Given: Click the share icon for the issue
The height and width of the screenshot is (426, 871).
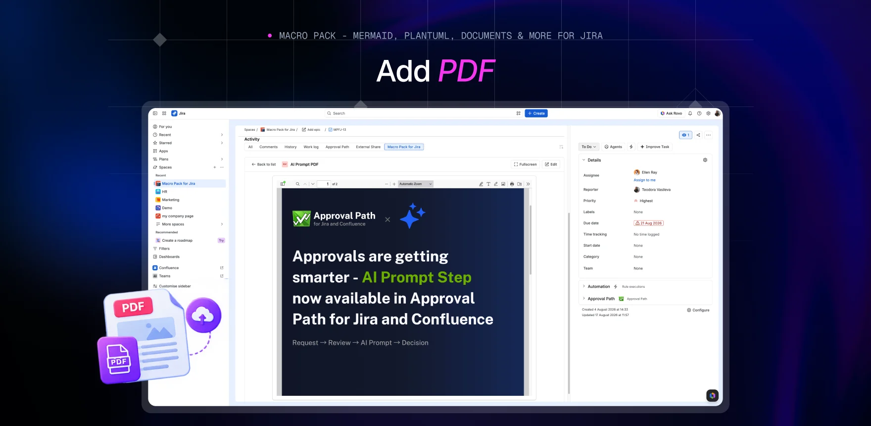Looking at the screenshot, I should (x=698, y=135).
